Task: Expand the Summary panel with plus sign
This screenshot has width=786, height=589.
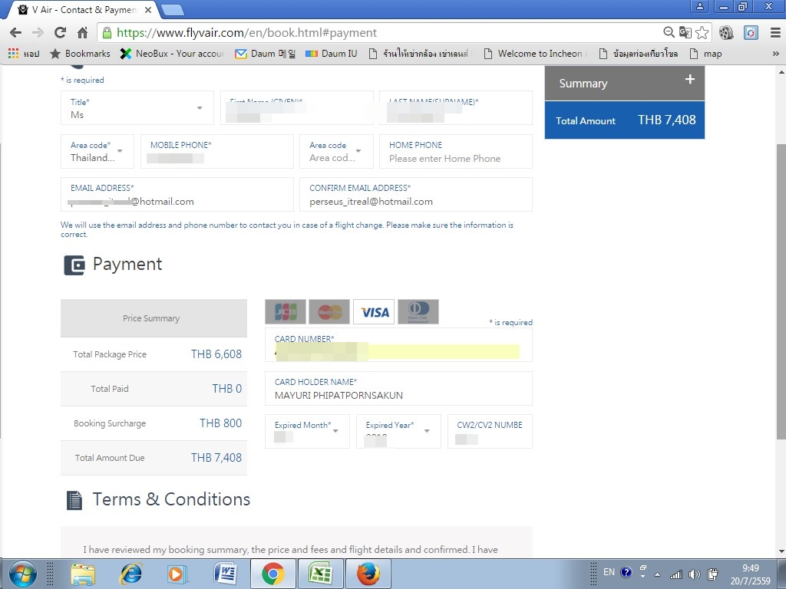Action: [690, 79]
